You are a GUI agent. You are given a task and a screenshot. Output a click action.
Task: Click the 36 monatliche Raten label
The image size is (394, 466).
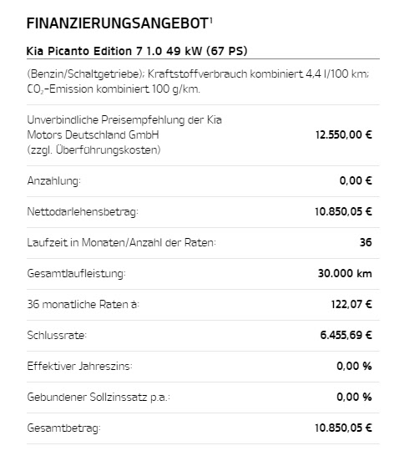coord(83,304)
